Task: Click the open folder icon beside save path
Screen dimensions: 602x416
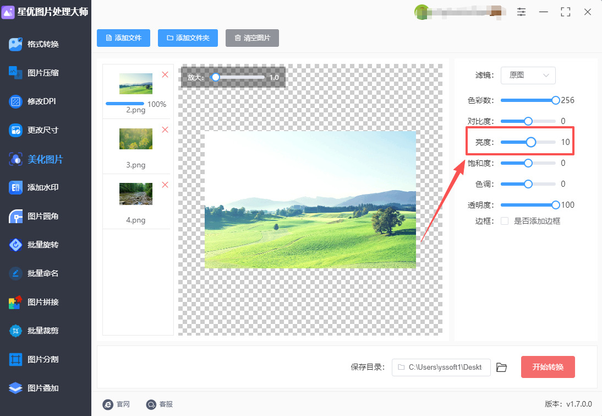Action: click(x=501, y=367)
